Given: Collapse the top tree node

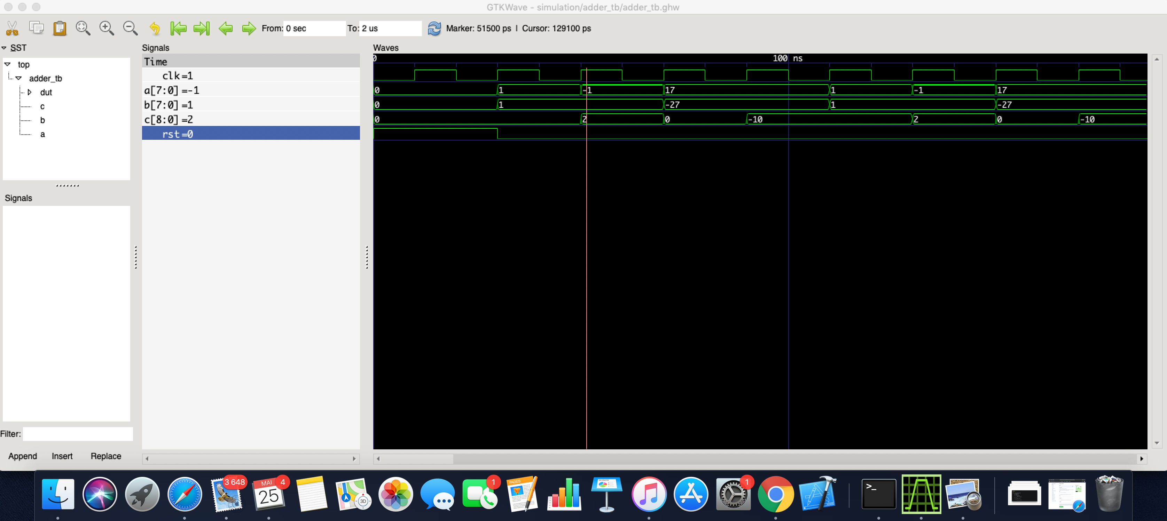Looking at the screenshot, I should coord(7,64).
